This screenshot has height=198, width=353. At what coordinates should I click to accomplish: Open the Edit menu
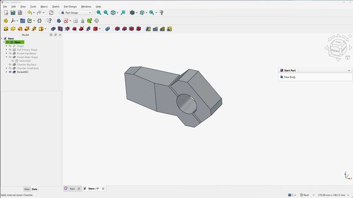(x=14, y=7)
